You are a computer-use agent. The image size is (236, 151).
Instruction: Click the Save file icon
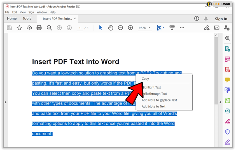(9, 28)
